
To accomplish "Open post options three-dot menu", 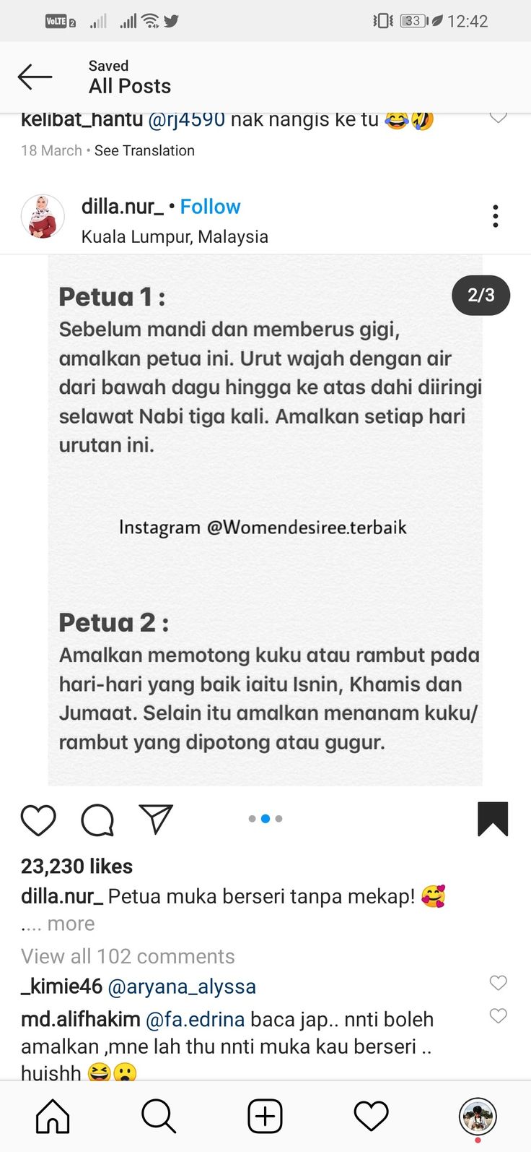I will pos(495,216).
